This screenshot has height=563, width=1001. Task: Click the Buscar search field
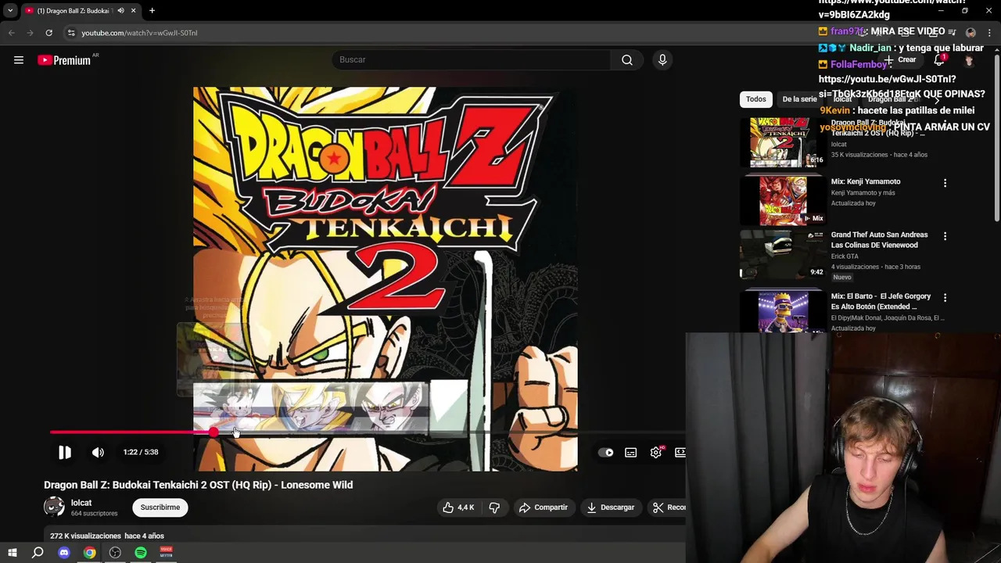[x=472, y=59]
